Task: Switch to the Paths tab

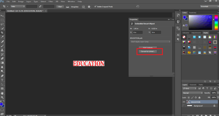Action: tap(201, 85)
